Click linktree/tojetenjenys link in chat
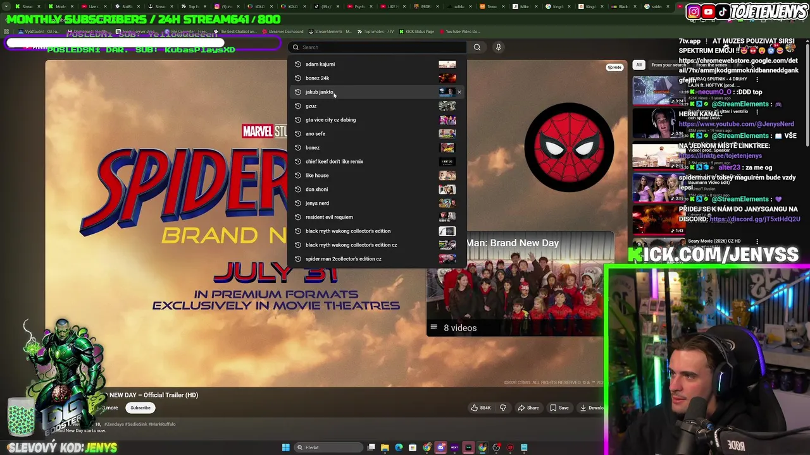The width and height of the screenshot is (810, 455). tap(720, 156)
